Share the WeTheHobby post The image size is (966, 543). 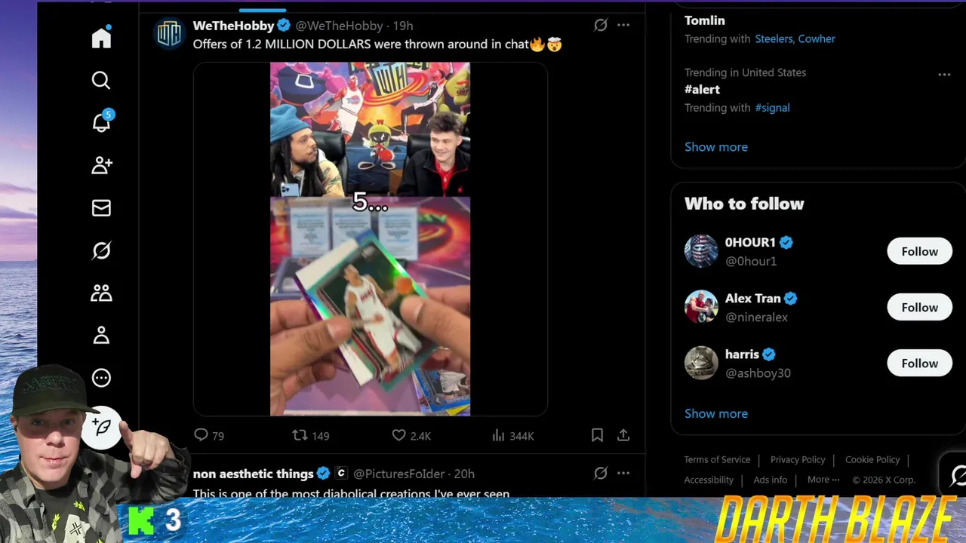(623, 435)
